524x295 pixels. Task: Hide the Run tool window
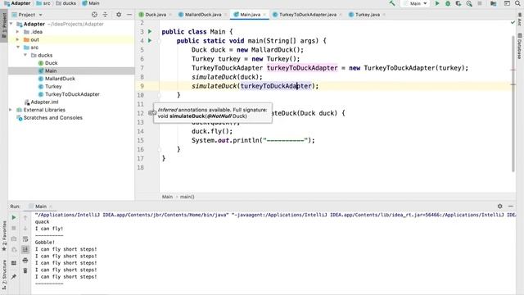(511, 206)
